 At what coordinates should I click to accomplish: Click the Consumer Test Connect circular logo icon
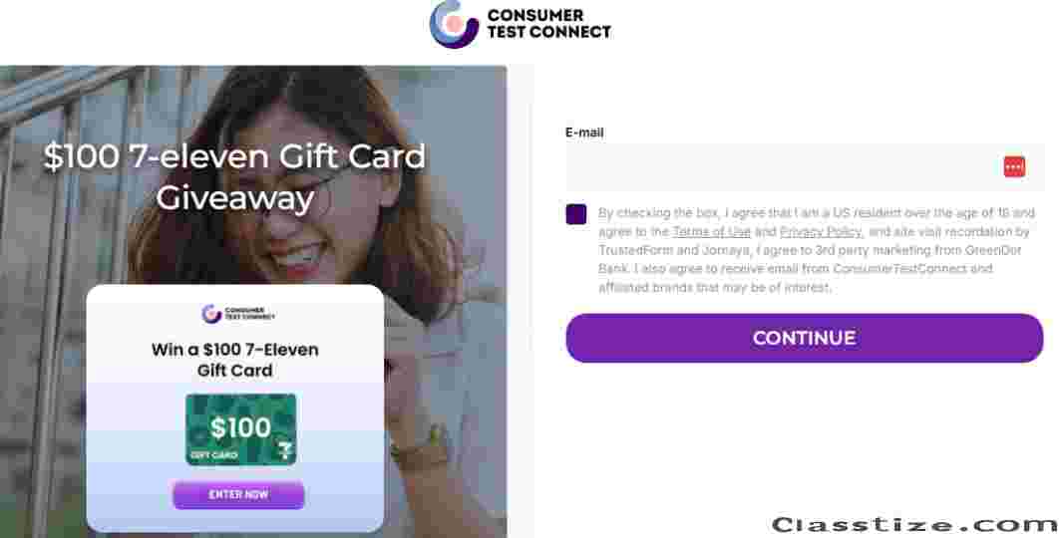454,24
